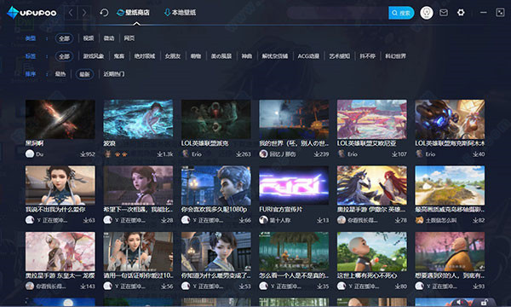Sort wallpapers by 最热
The width and height of the screenshot is (511, 307).
click(x=60, y=74)
